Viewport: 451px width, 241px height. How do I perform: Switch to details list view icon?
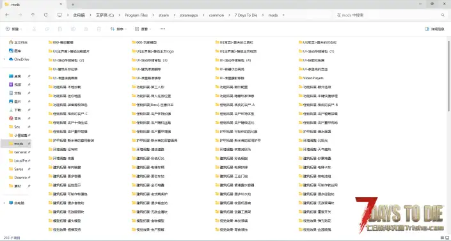pos(442,238)
